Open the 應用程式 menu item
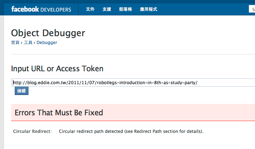The image size is (255, 149). click(x=148, y=9)
